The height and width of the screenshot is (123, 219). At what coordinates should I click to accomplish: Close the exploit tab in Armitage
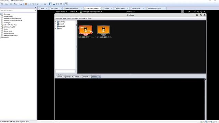(90, 77)
